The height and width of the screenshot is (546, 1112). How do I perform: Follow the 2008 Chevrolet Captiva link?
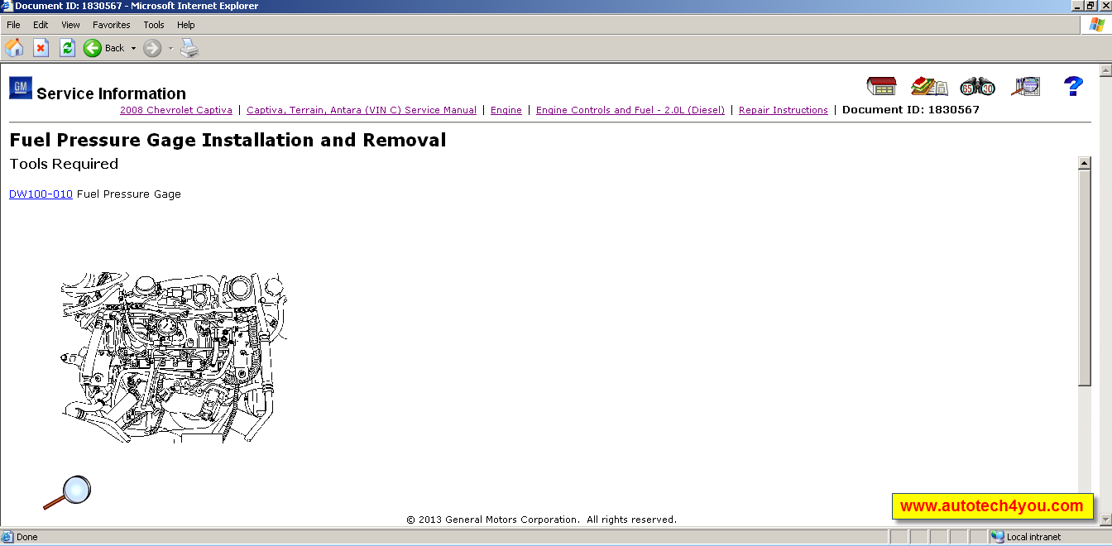(176, 110)
